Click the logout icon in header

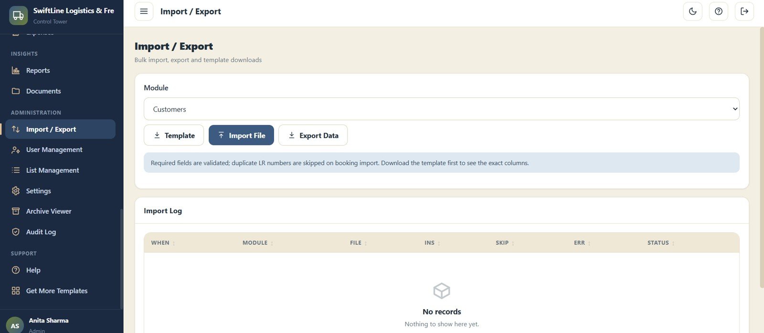click(x=744, y=11)
